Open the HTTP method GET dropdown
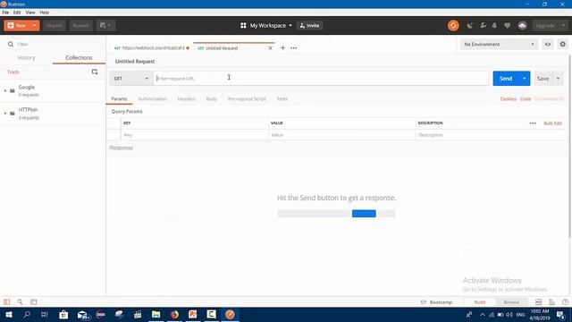 [x=131, y=79]
